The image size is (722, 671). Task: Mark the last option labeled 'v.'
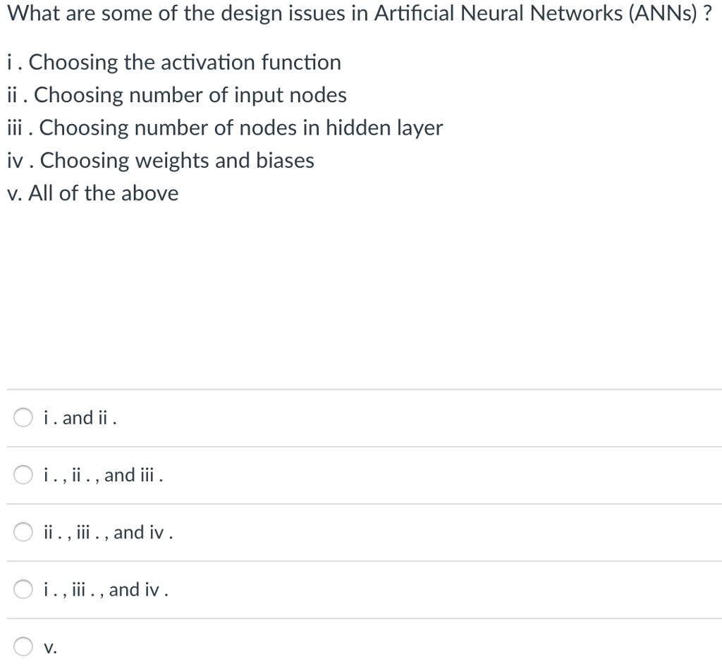pos(49,646)
